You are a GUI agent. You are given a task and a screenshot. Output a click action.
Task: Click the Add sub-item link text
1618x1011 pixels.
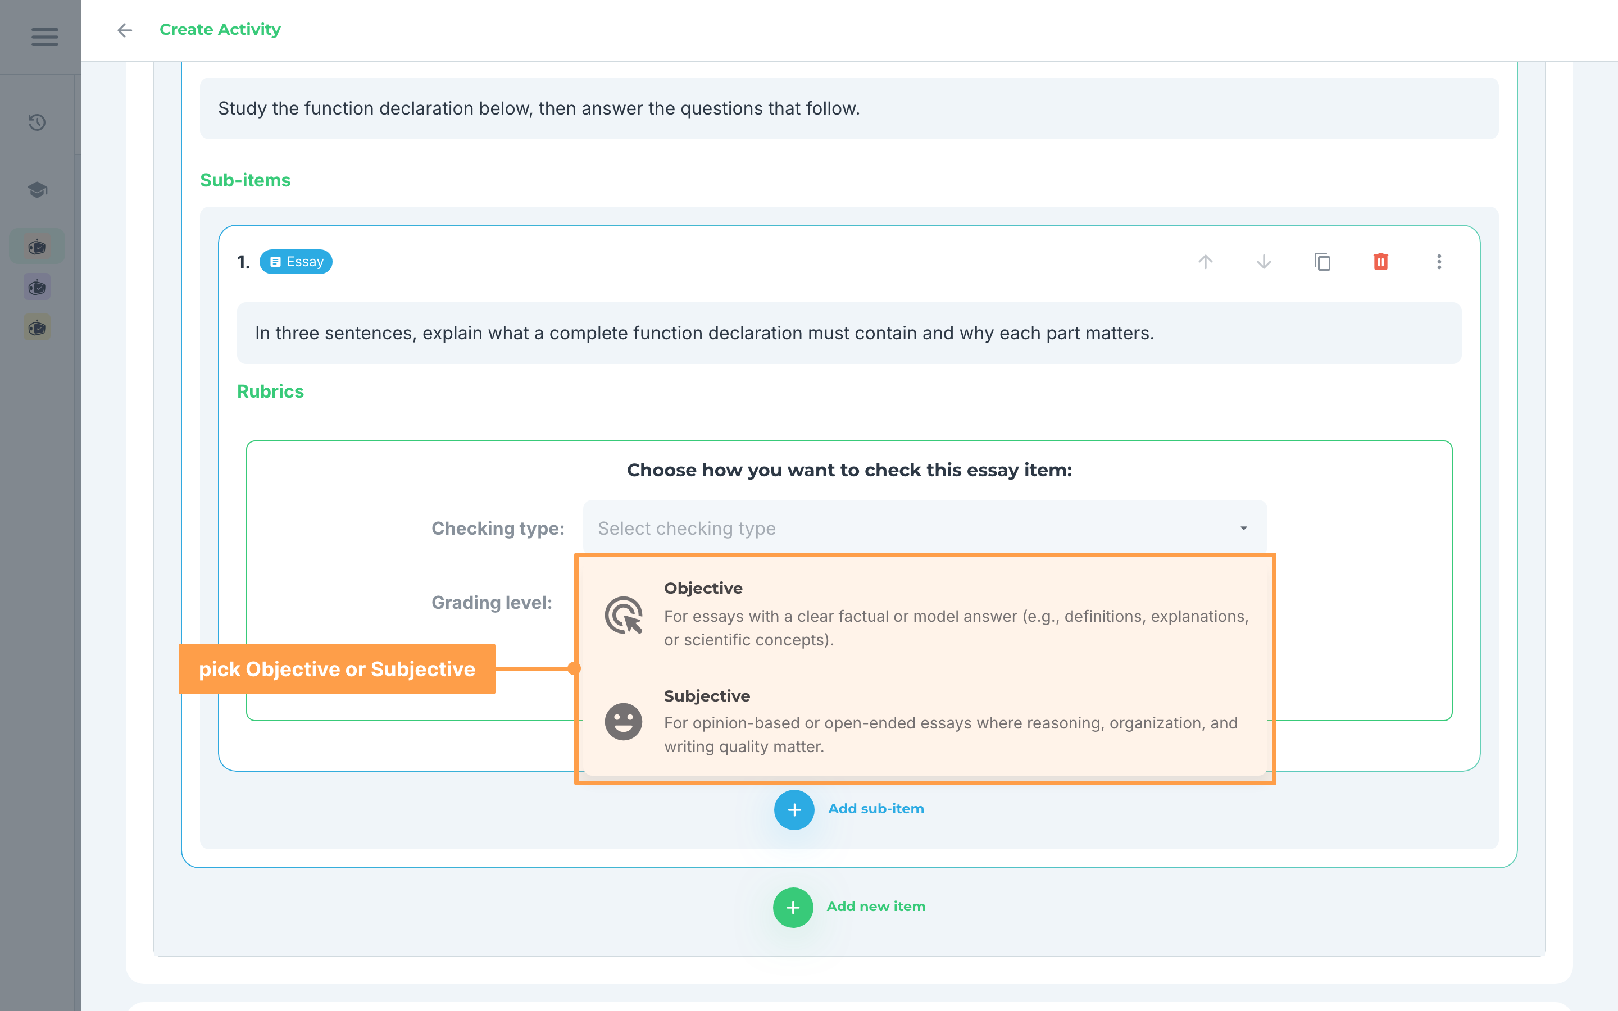pyautogui.click(x=876, y=808)
